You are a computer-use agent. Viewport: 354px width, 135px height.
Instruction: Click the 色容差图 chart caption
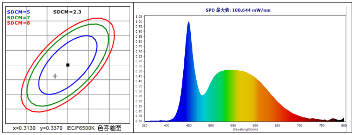click(x=110, y=128)
